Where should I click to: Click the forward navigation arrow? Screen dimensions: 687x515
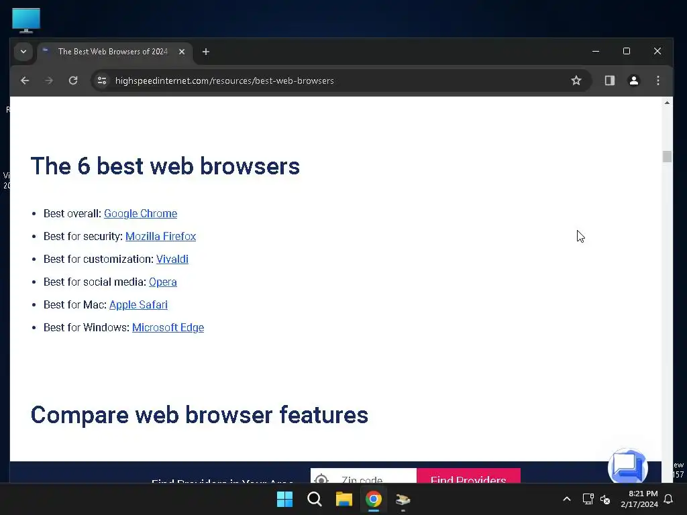tap(49, 80)
